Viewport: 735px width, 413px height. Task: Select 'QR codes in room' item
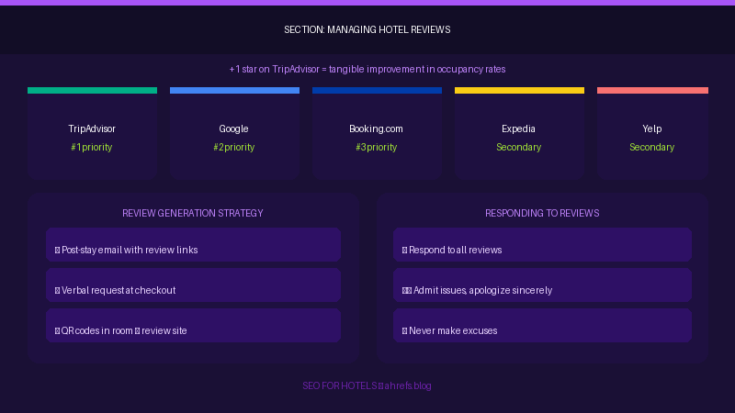(x=193, y=325)
